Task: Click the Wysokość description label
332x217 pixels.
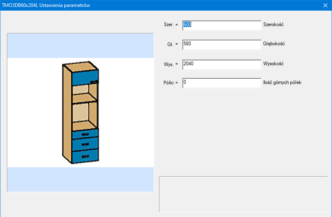Action: tap(274, 64)
